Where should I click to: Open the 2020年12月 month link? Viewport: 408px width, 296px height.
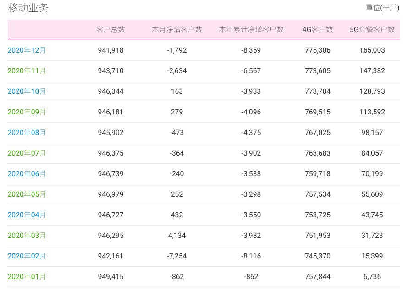point(27,50)
